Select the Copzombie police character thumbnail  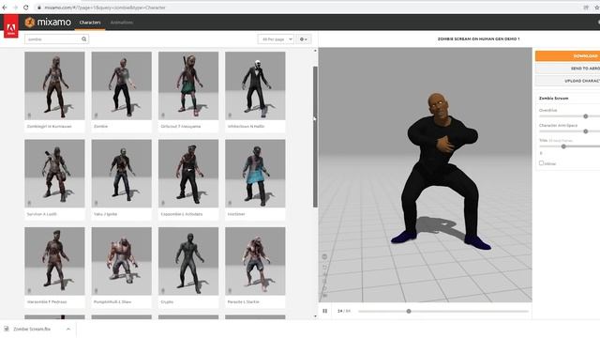click(188, 174)
